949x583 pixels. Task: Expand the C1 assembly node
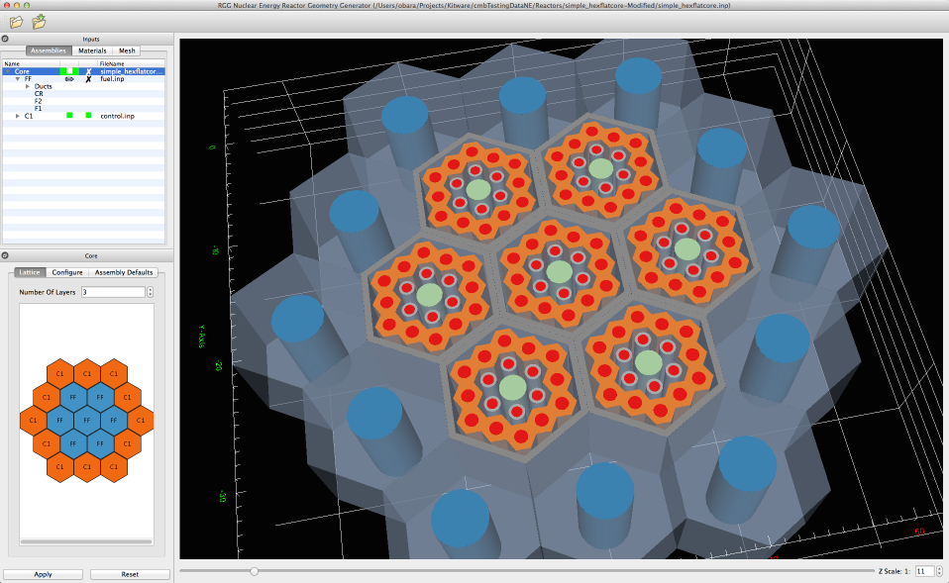coord(18,116)
